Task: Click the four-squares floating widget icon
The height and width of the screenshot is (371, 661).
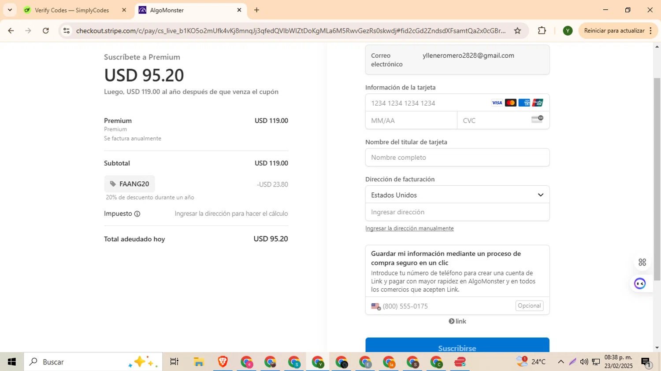Action: point(642,262)
